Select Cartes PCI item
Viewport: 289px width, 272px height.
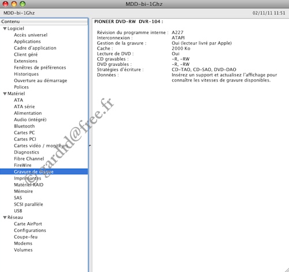(25, 139)
